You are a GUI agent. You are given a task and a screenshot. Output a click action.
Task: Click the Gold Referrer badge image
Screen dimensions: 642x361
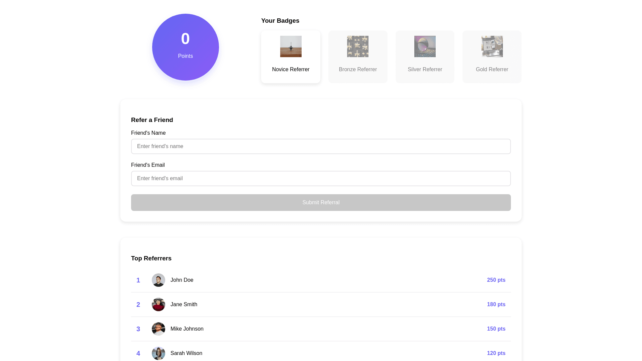(x=492, y=46)
